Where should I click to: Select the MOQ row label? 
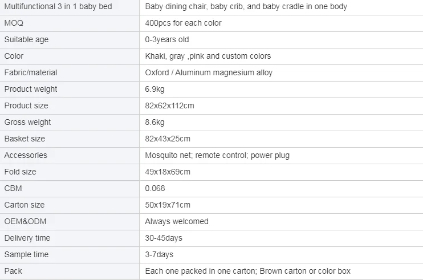14,23
